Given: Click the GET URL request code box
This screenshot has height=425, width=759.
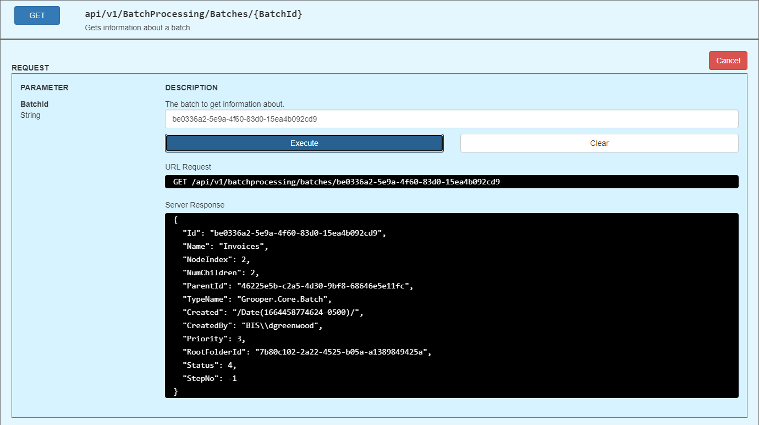Looking at the screenshot, I should click(451, 182).
